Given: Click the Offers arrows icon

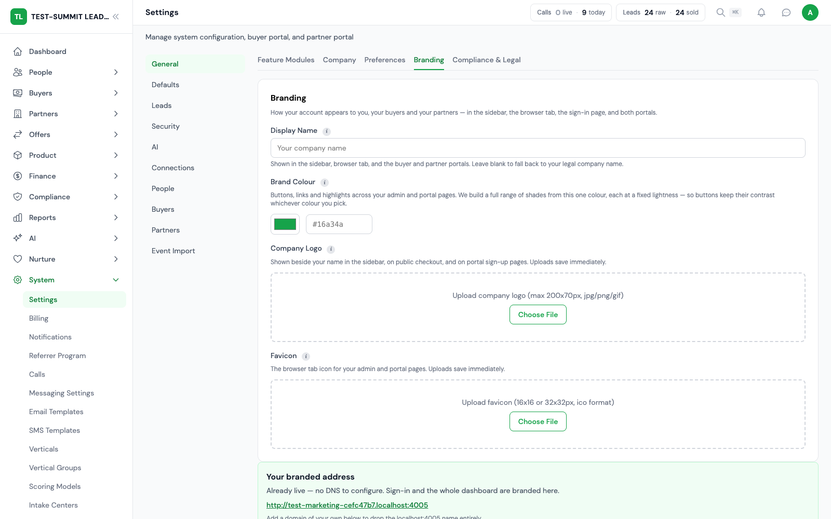Looking at the screenshot, I should (x=18, y=134).
